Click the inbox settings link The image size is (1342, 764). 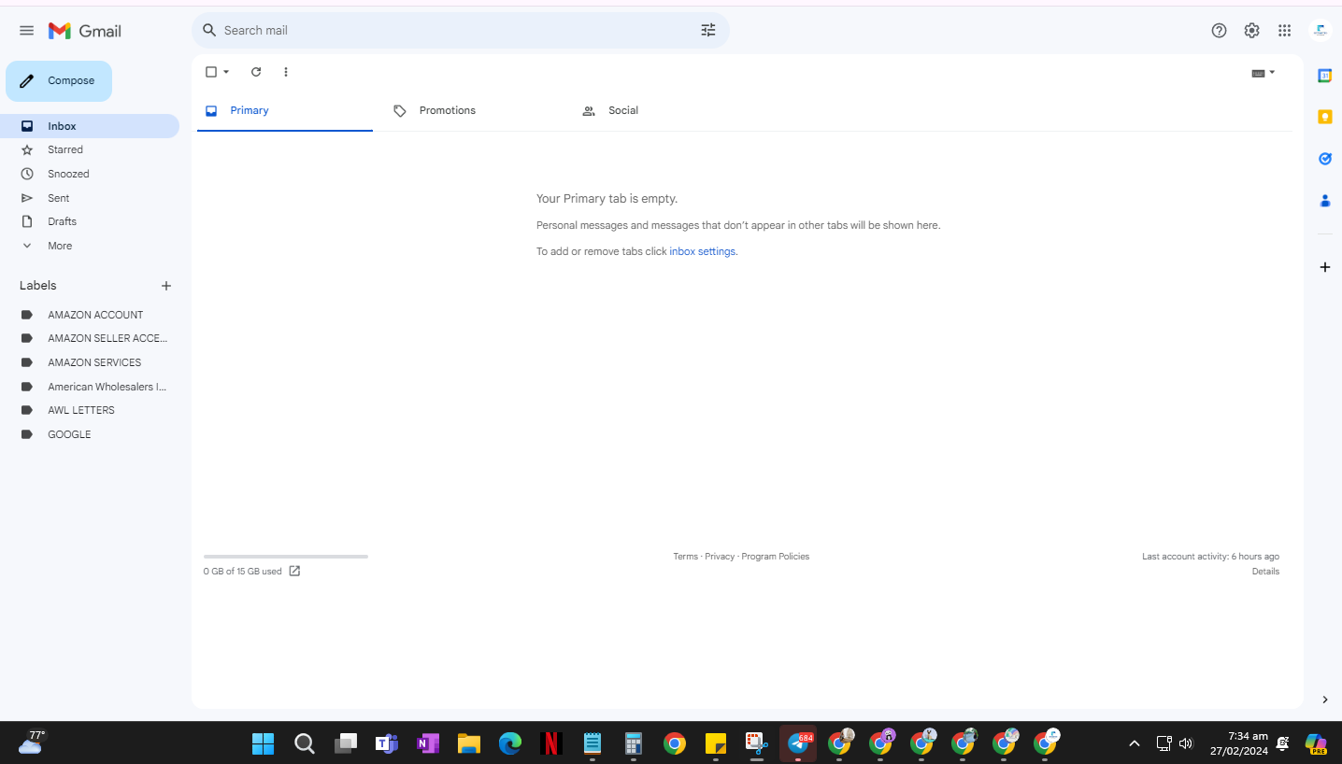703,251
